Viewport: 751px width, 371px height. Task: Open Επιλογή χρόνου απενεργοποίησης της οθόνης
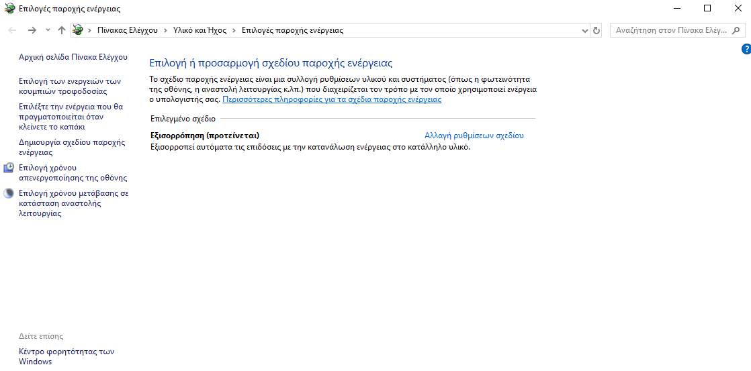point(73,172)
